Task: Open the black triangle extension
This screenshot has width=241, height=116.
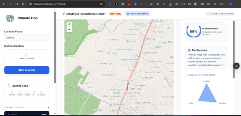Action: (x=116, y=4)
